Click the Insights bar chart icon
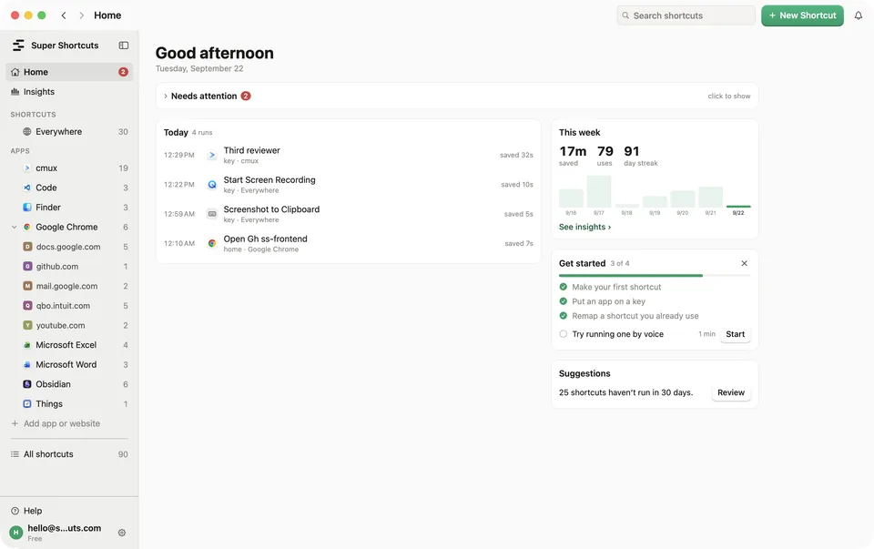Screen dimensions: 874x549 (x=15, y=91)
